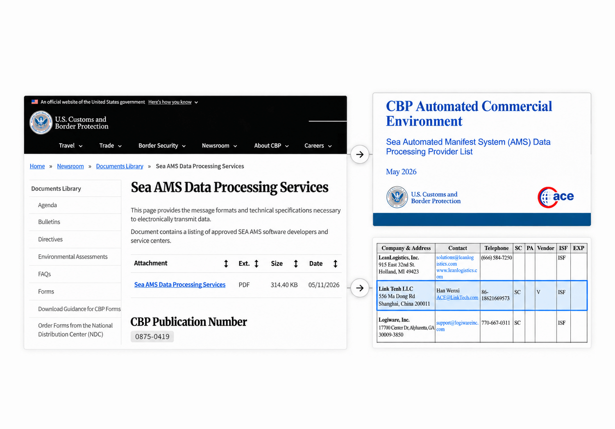Click the ACE logo on the PDF cover
The width and height of the screenshot is (615, 429).
tap(556, 197)
